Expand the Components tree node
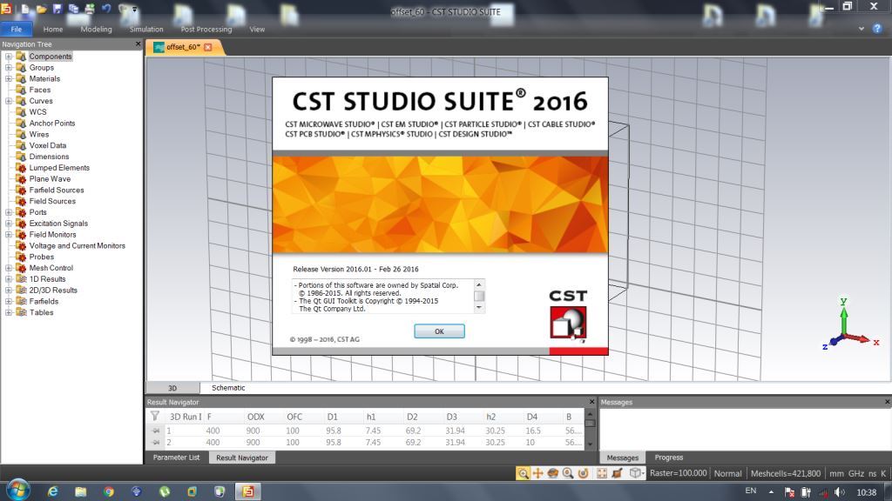Screen dimensions: 892x501 (9, 57)
